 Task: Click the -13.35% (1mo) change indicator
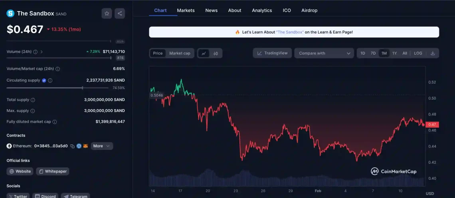click(64, 29)
